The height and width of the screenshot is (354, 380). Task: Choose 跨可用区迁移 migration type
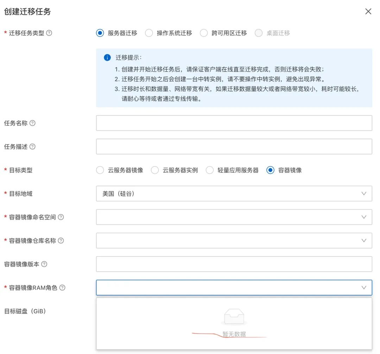(204, 33)
